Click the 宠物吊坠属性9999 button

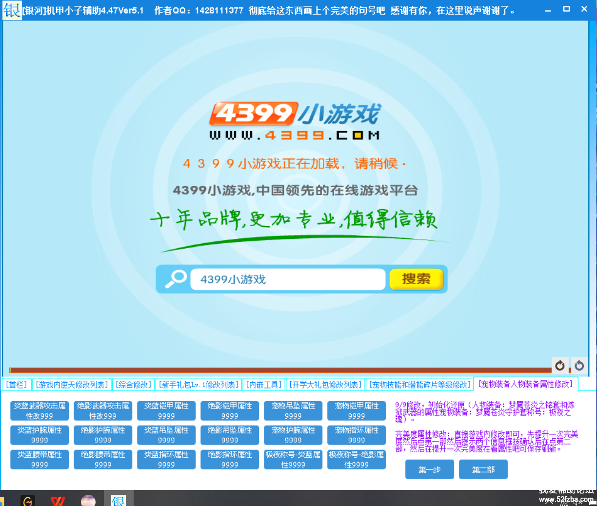293,410
